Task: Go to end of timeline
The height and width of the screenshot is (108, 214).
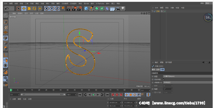Action: pos(107,95)
